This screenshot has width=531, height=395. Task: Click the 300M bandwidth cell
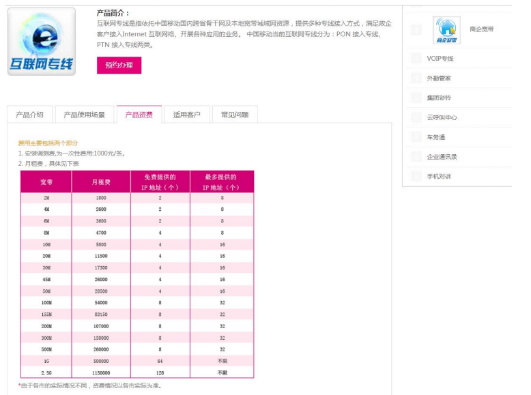tap(46, 338)
